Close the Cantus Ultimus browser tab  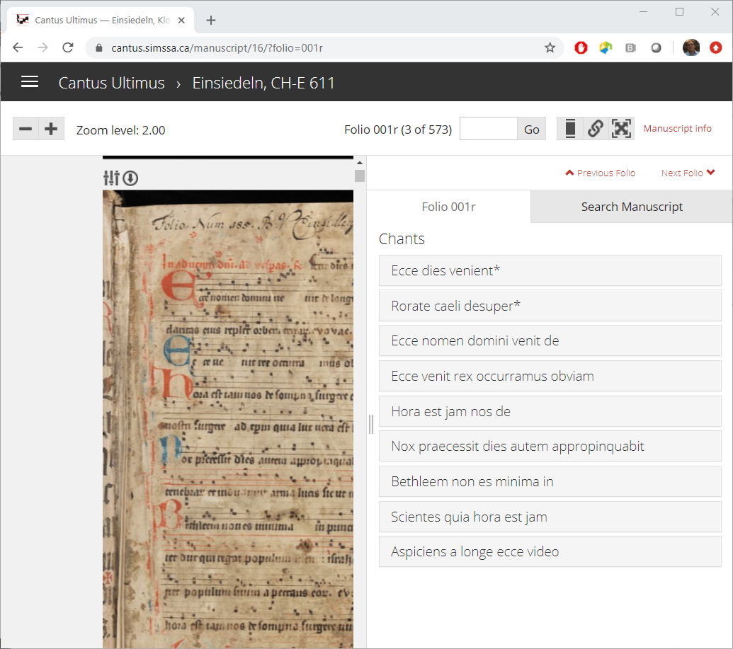(x=182, y=20)
